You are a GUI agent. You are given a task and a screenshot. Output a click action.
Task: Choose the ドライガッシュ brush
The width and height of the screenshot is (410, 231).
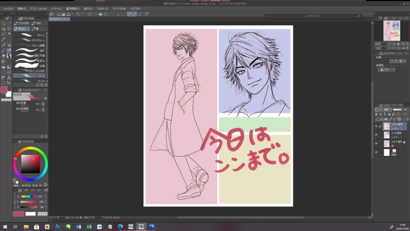click(29, 40)
